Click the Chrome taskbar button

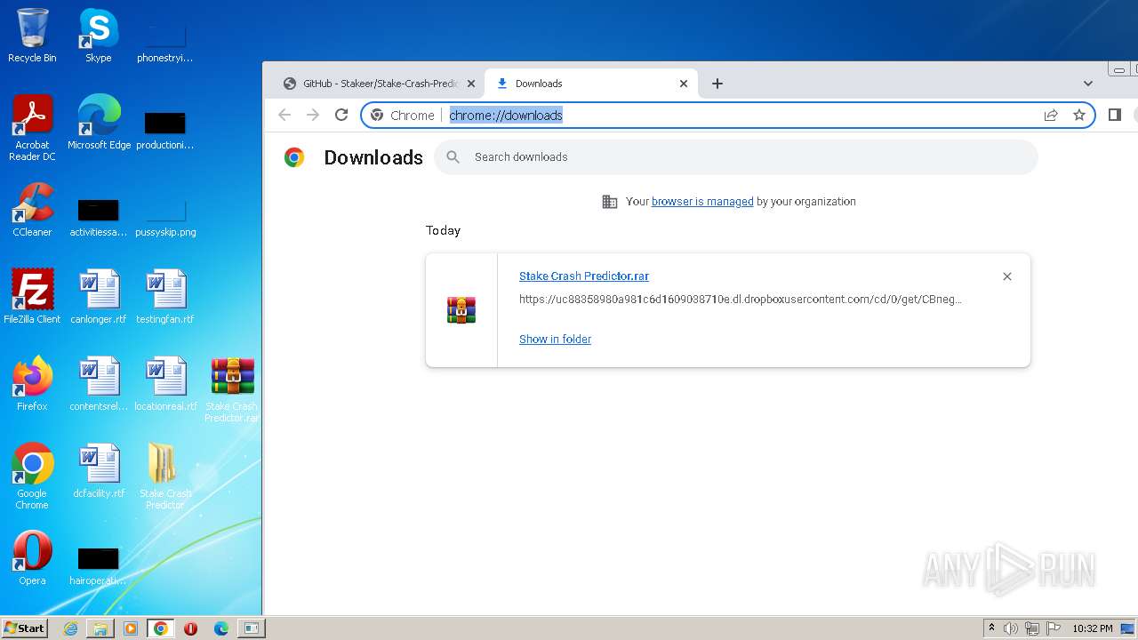coord(161,628)
